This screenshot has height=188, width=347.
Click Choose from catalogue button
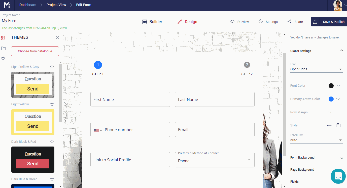pyautogui.click(x=35, y=51)
